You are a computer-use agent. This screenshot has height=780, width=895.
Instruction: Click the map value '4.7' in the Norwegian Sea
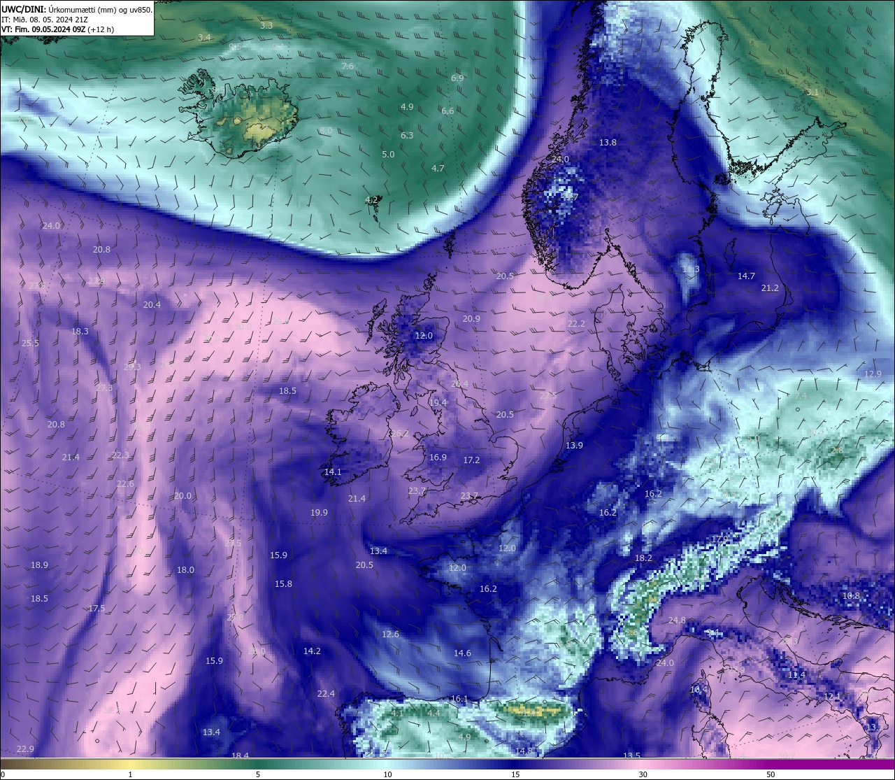coord(438,169)
